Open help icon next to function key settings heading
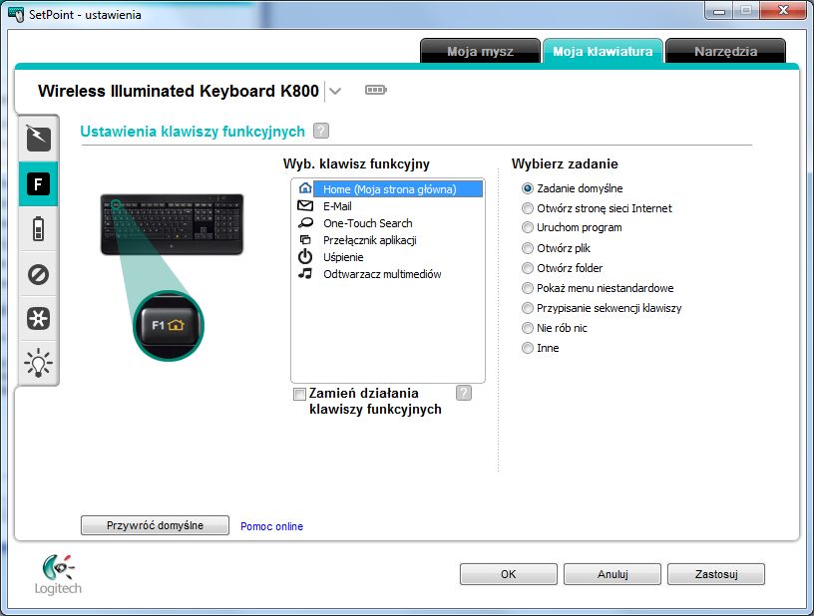814x616 pixels. pyautogui.click(x=321, y=131)
